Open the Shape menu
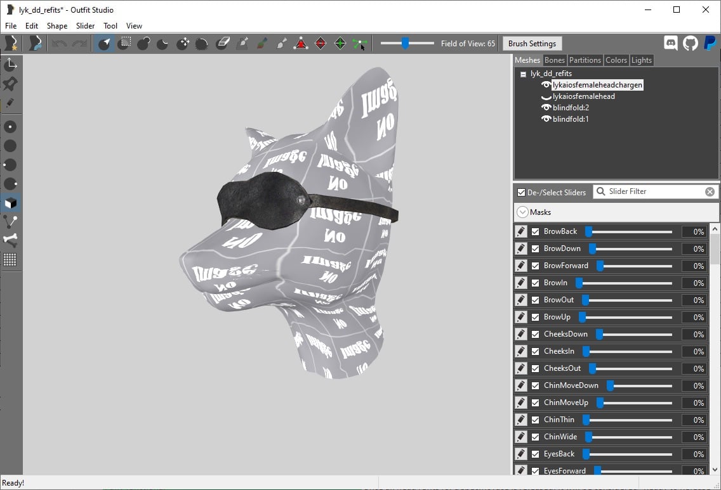Viewport: 721px width, 490px height. (x=57, y=26)
